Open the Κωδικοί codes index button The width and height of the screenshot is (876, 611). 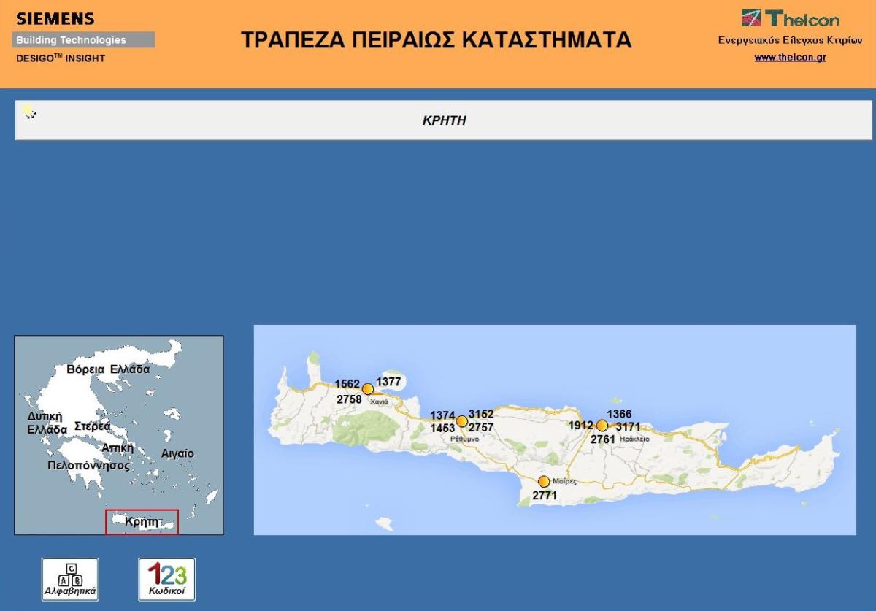[167, 580]
